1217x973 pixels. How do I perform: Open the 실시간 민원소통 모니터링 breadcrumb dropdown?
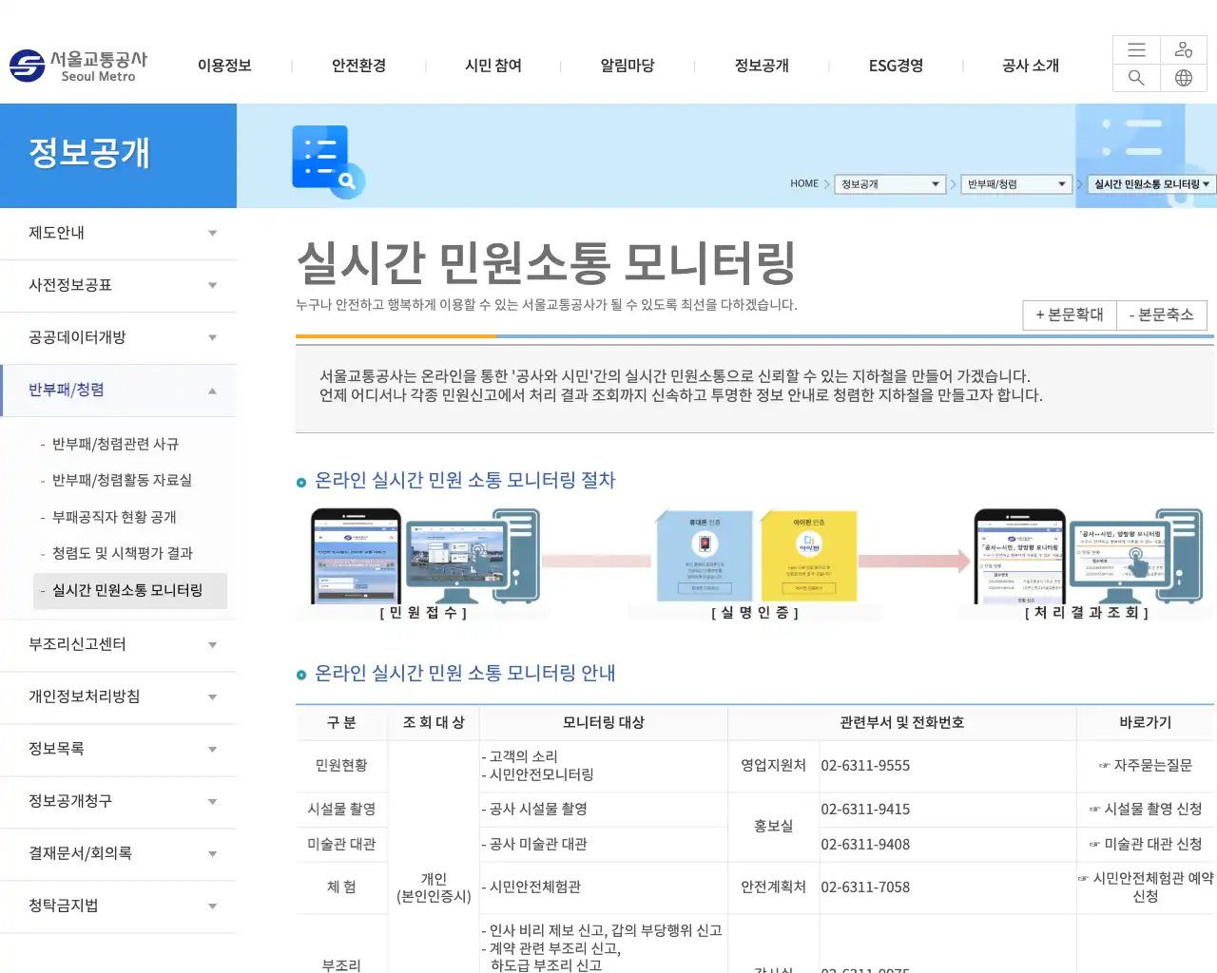[x=1151, y=184]
